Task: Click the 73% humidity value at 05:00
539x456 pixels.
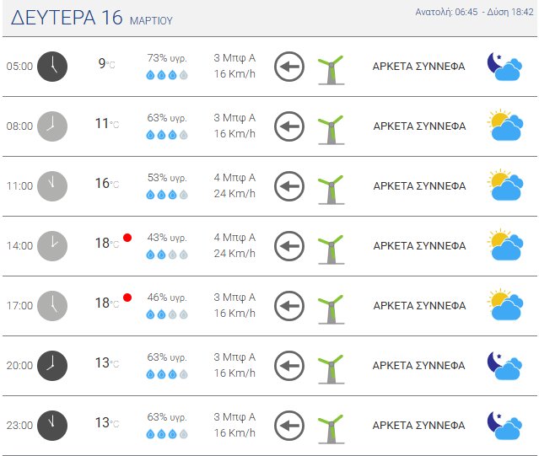Action: pos(166,58)
